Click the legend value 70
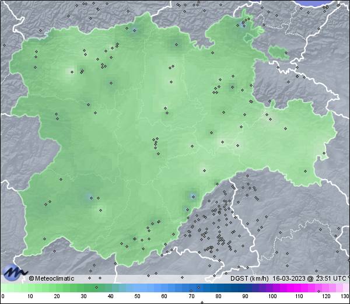350x304 pixels. tap(191, 296)
